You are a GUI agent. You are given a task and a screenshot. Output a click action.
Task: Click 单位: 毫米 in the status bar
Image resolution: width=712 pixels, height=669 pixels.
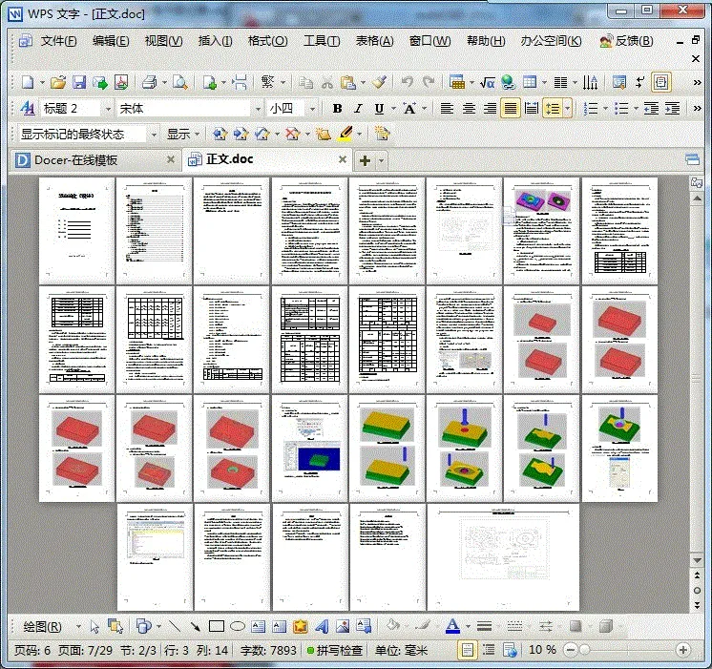click(x=402, y=650)
